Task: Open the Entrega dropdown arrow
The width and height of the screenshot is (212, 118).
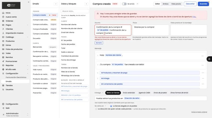Action: [103, 93]
